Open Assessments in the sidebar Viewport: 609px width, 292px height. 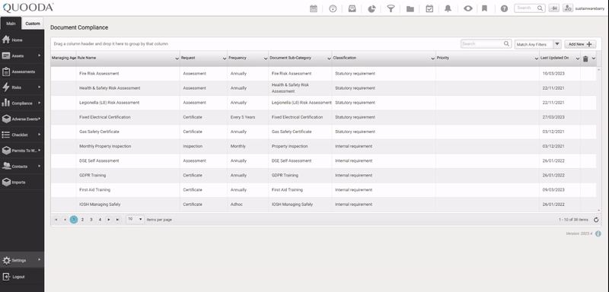click(x=22, y=71)
